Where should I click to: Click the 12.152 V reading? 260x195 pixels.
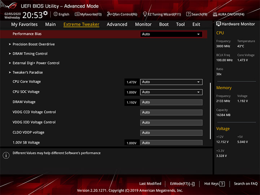coord(222,142)
